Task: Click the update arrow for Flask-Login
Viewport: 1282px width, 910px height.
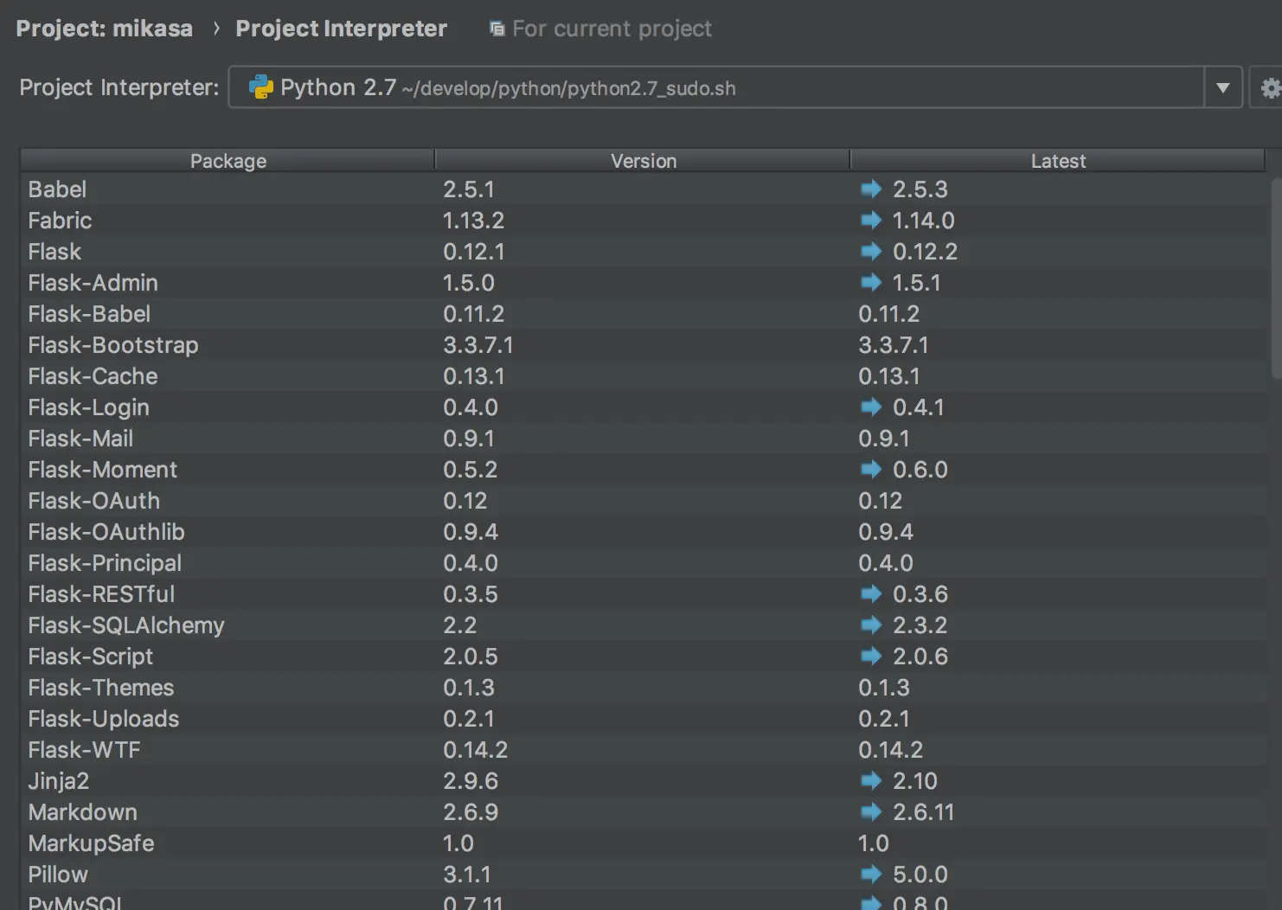Action: (x=871, y=407)
